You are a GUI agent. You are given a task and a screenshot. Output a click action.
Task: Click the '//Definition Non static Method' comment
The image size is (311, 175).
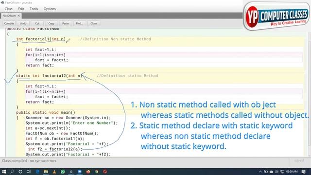click(116, 39)
